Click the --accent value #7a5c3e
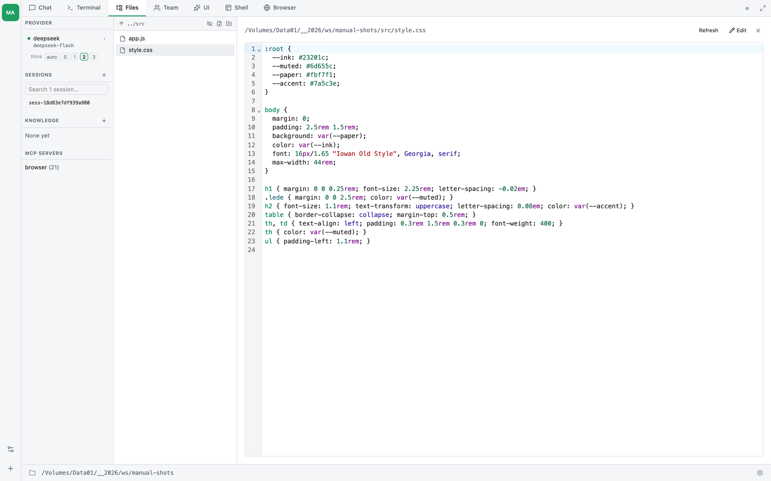The height and width of the screenshot is (481, 771). point(323,84)
